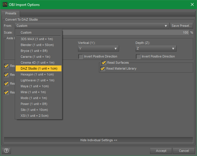Choose Hexagon (1 unit = 1cm) preset
The height and width of the screenshot is (156, 197).
click(38, 74)
